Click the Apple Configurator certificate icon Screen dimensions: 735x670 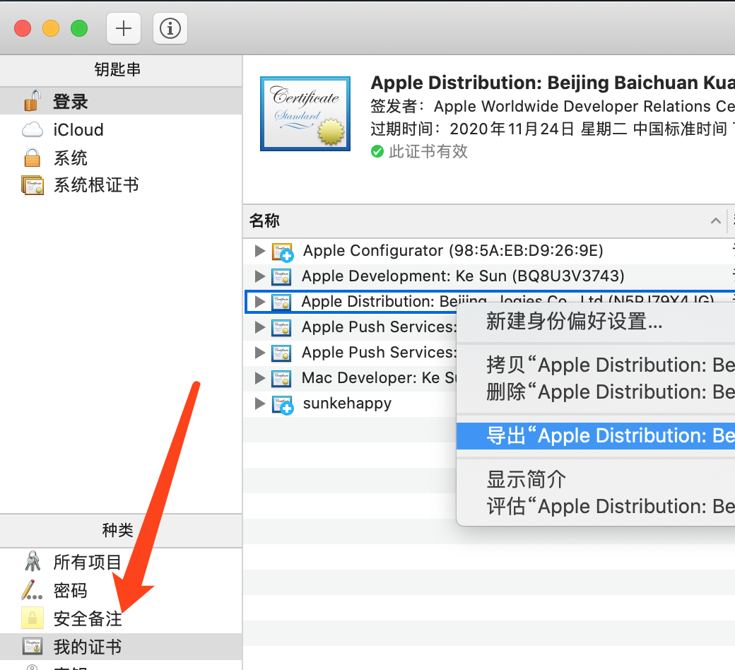pos(283,252)
